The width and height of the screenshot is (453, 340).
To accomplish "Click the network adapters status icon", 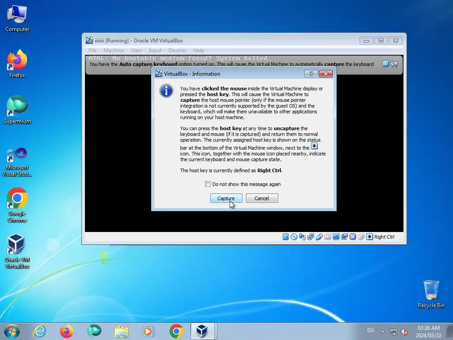I will [x=311, y=237].
